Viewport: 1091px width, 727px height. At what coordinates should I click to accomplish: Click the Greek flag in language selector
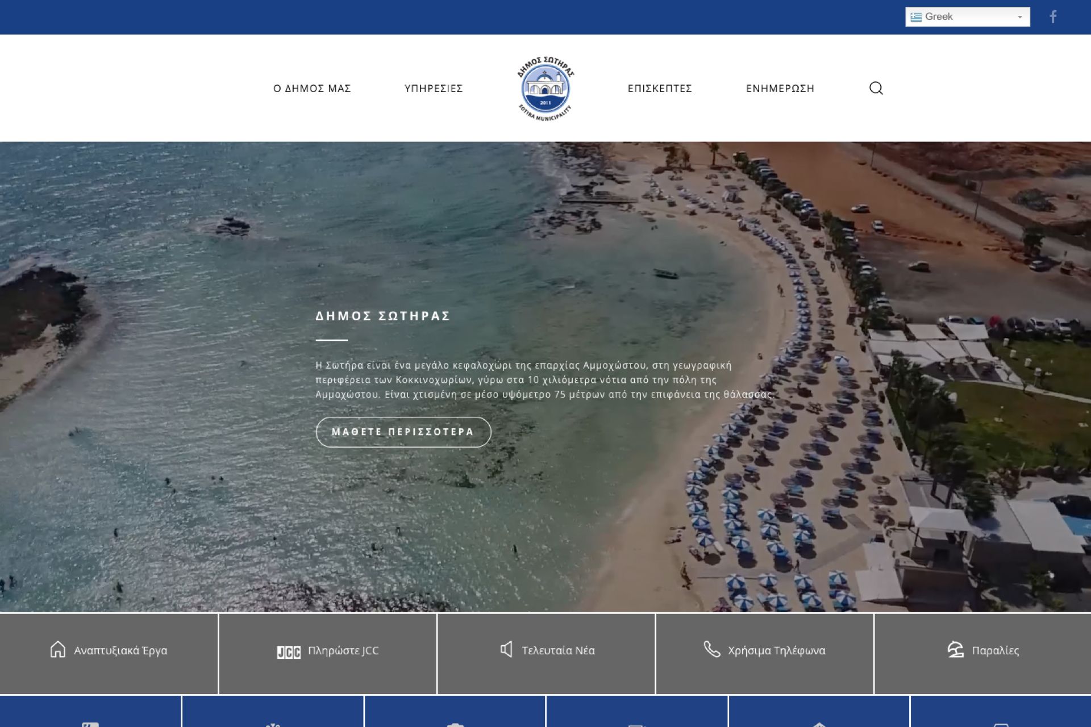click(x=916, y=17)
